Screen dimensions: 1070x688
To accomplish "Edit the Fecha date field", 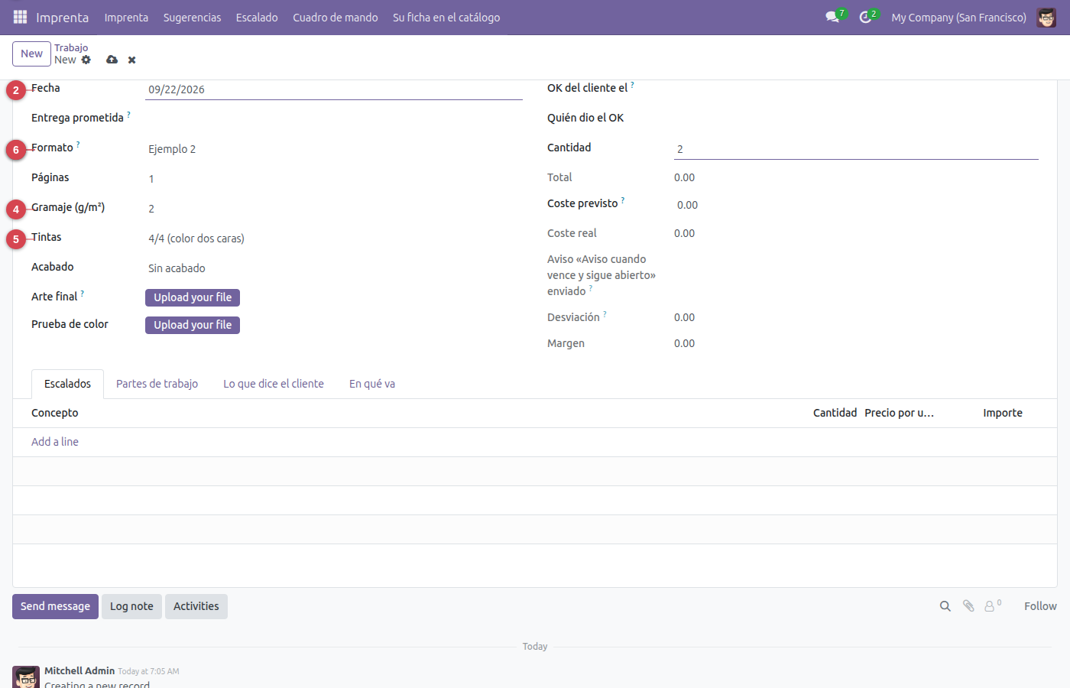I will click(x=334, y=89).
